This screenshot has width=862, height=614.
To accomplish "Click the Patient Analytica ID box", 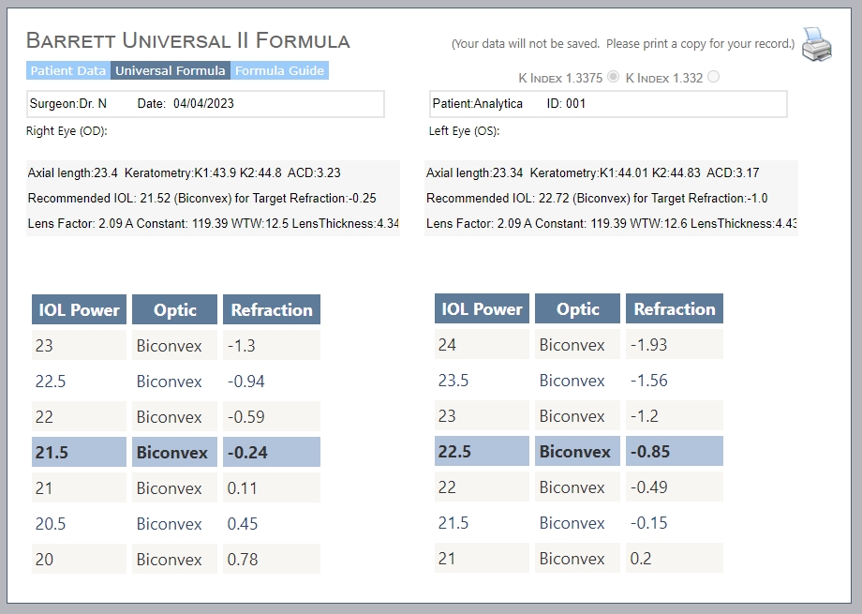I will click(608, 104).
